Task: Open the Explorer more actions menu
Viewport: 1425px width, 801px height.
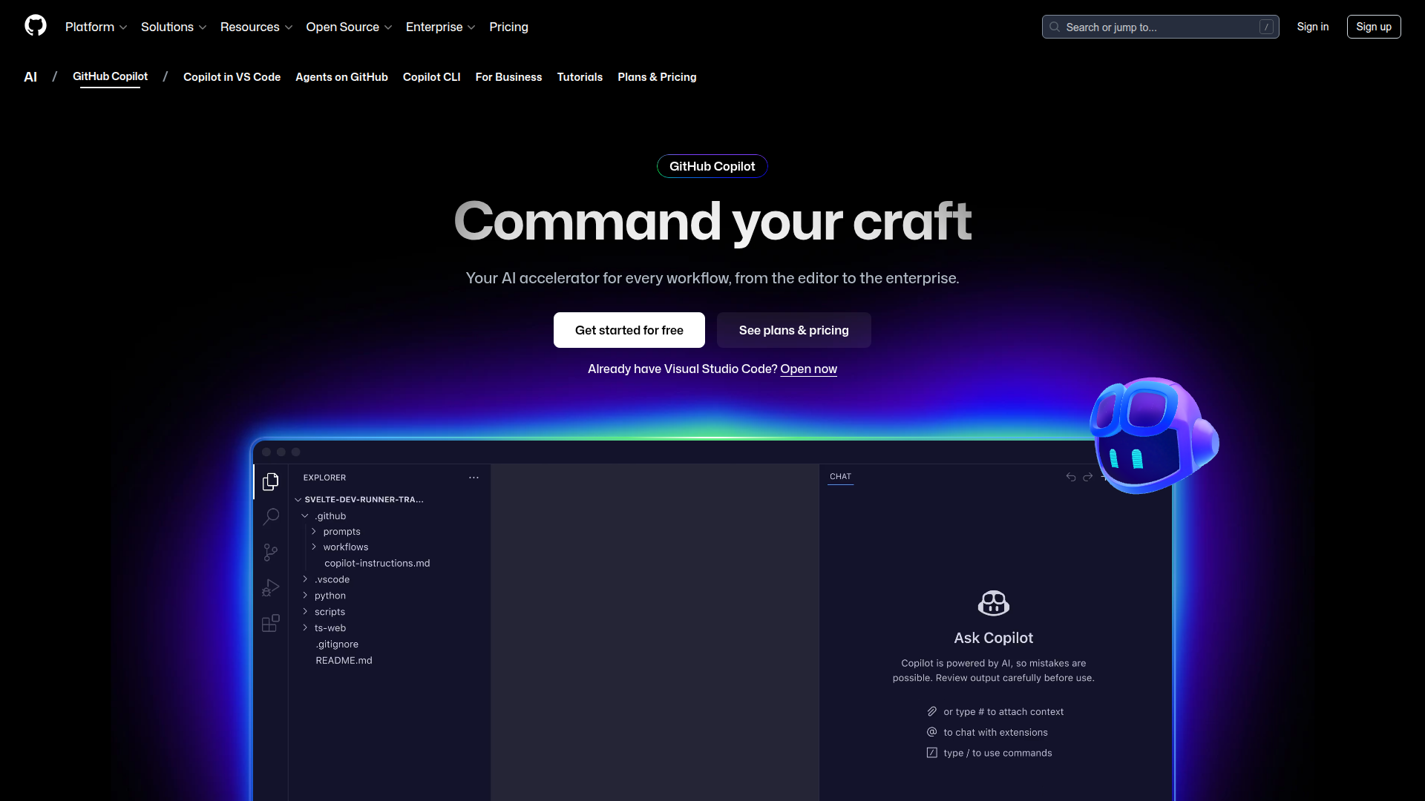Action: (474, 477)
